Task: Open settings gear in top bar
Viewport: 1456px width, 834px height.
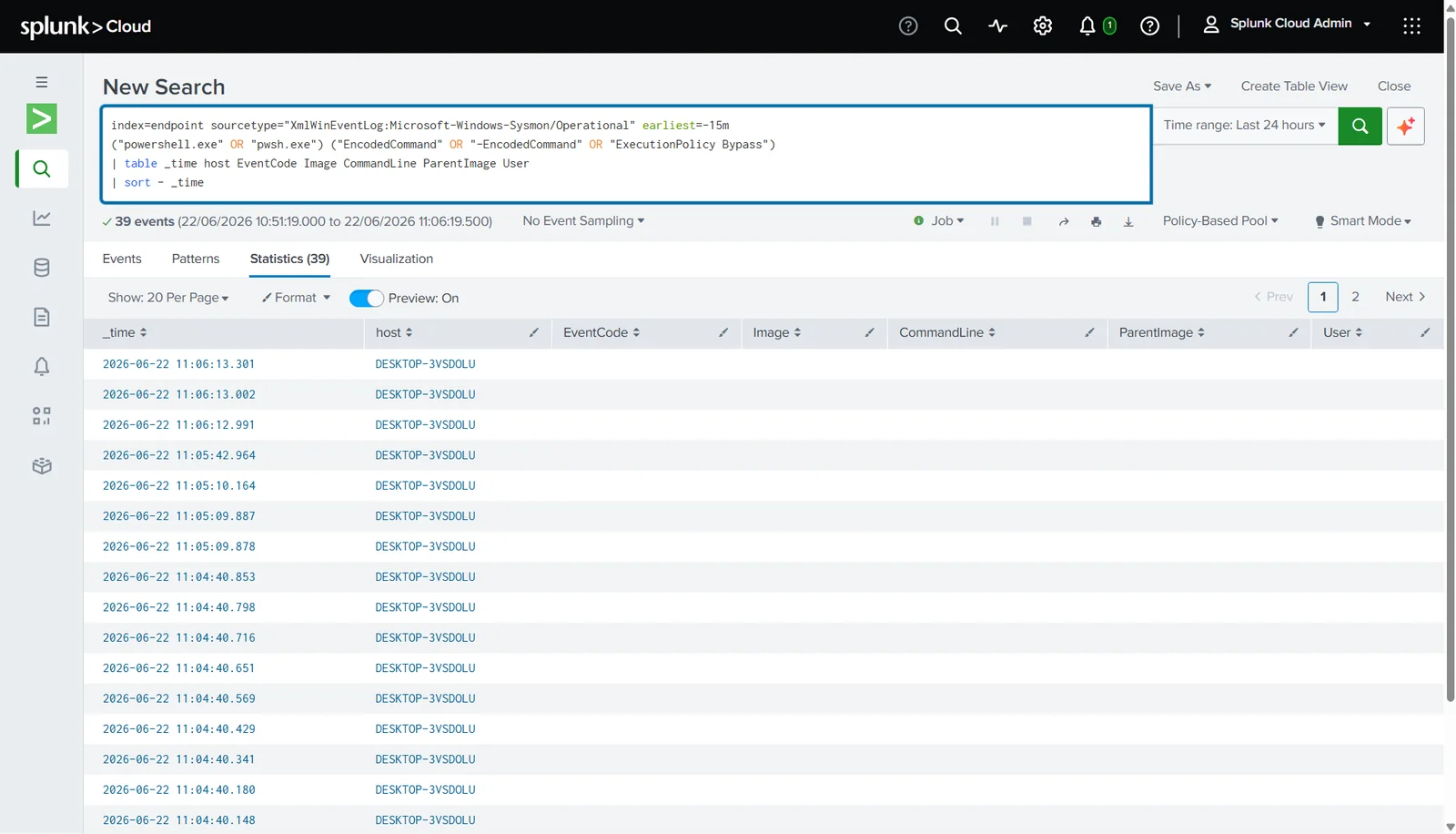Action: [1043, 25]
